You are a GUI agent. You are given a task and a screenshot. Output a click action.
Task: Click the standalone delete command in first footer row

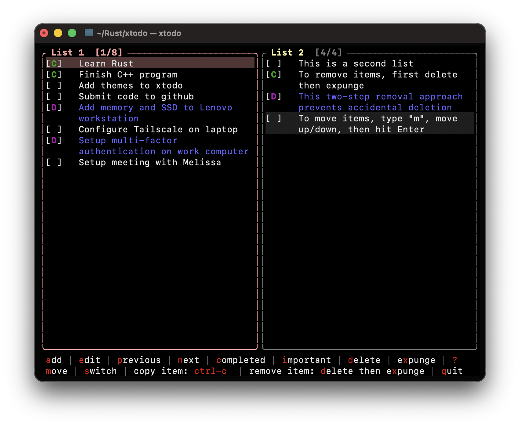(364, 360)
